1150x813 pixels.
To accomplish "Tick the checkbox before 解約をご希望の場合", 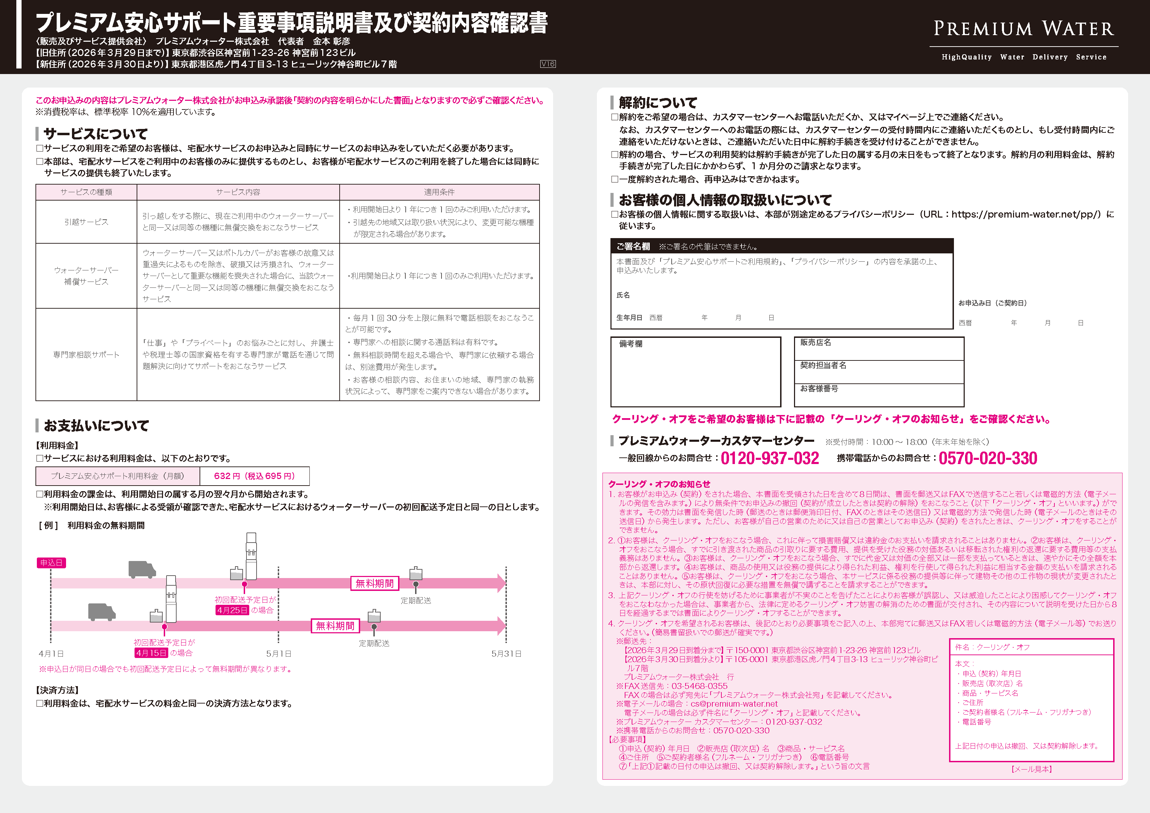I will point(615,117).
